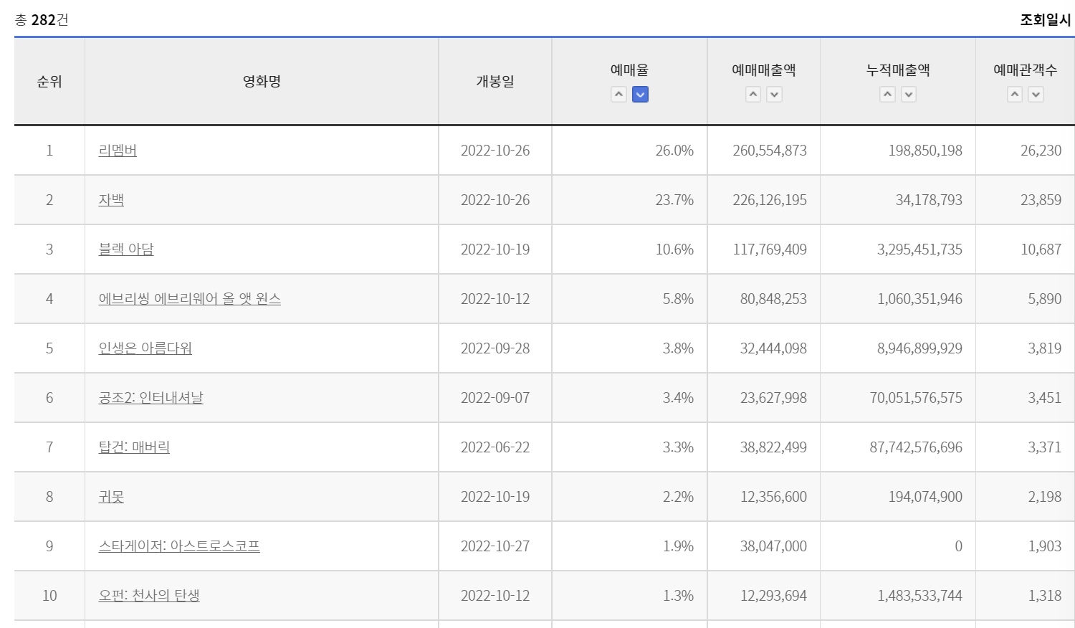This screenshot has width=1075, height=628.
Task: Select rank 10 cell
Action: (x=49, y=596)
